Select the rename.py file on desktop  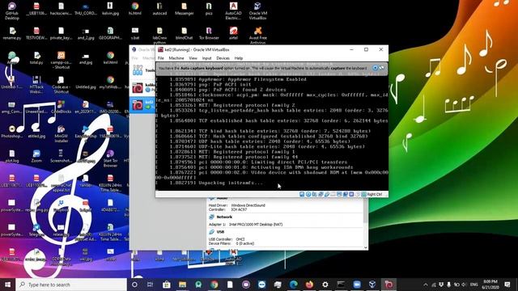click(12, 34)
